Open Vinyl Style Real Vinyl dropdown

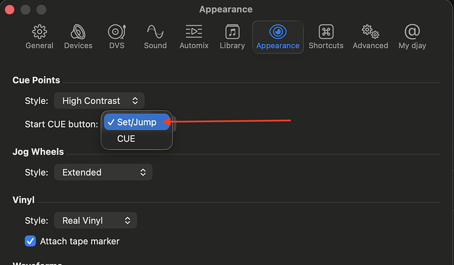click(x=96, y=221)
